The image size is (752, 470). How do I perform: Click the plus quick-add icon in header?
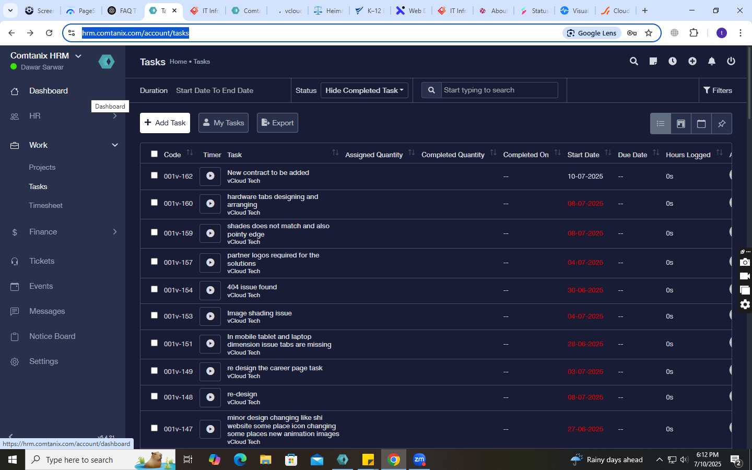tap(692, 61)
